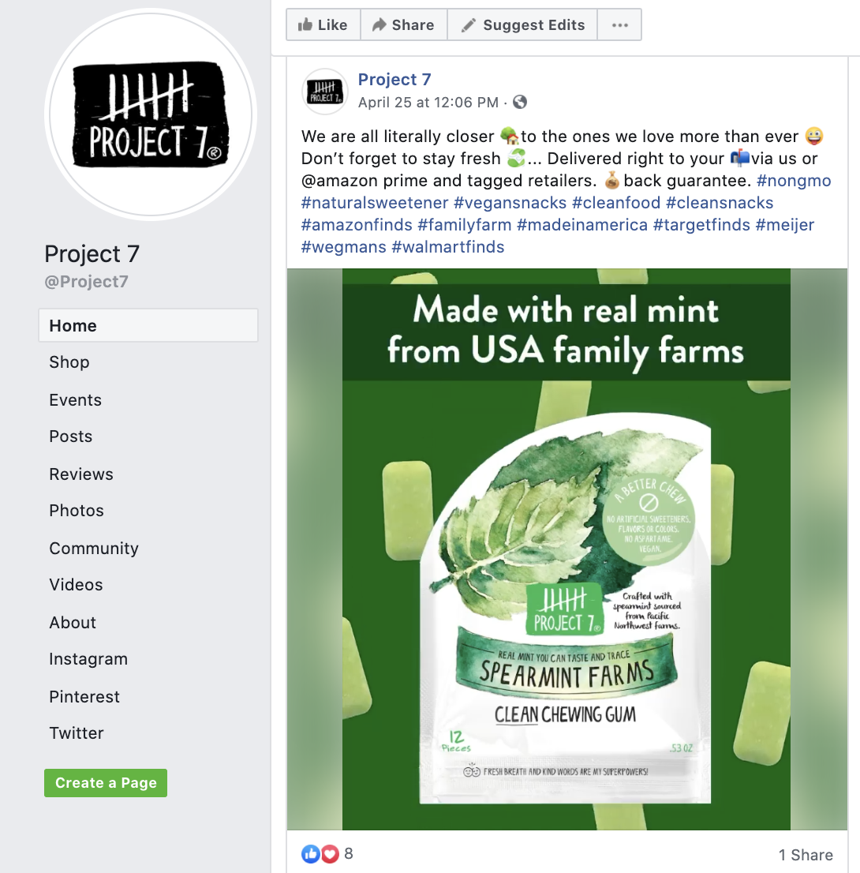Open the Share option for the page

tap(404, 25)
